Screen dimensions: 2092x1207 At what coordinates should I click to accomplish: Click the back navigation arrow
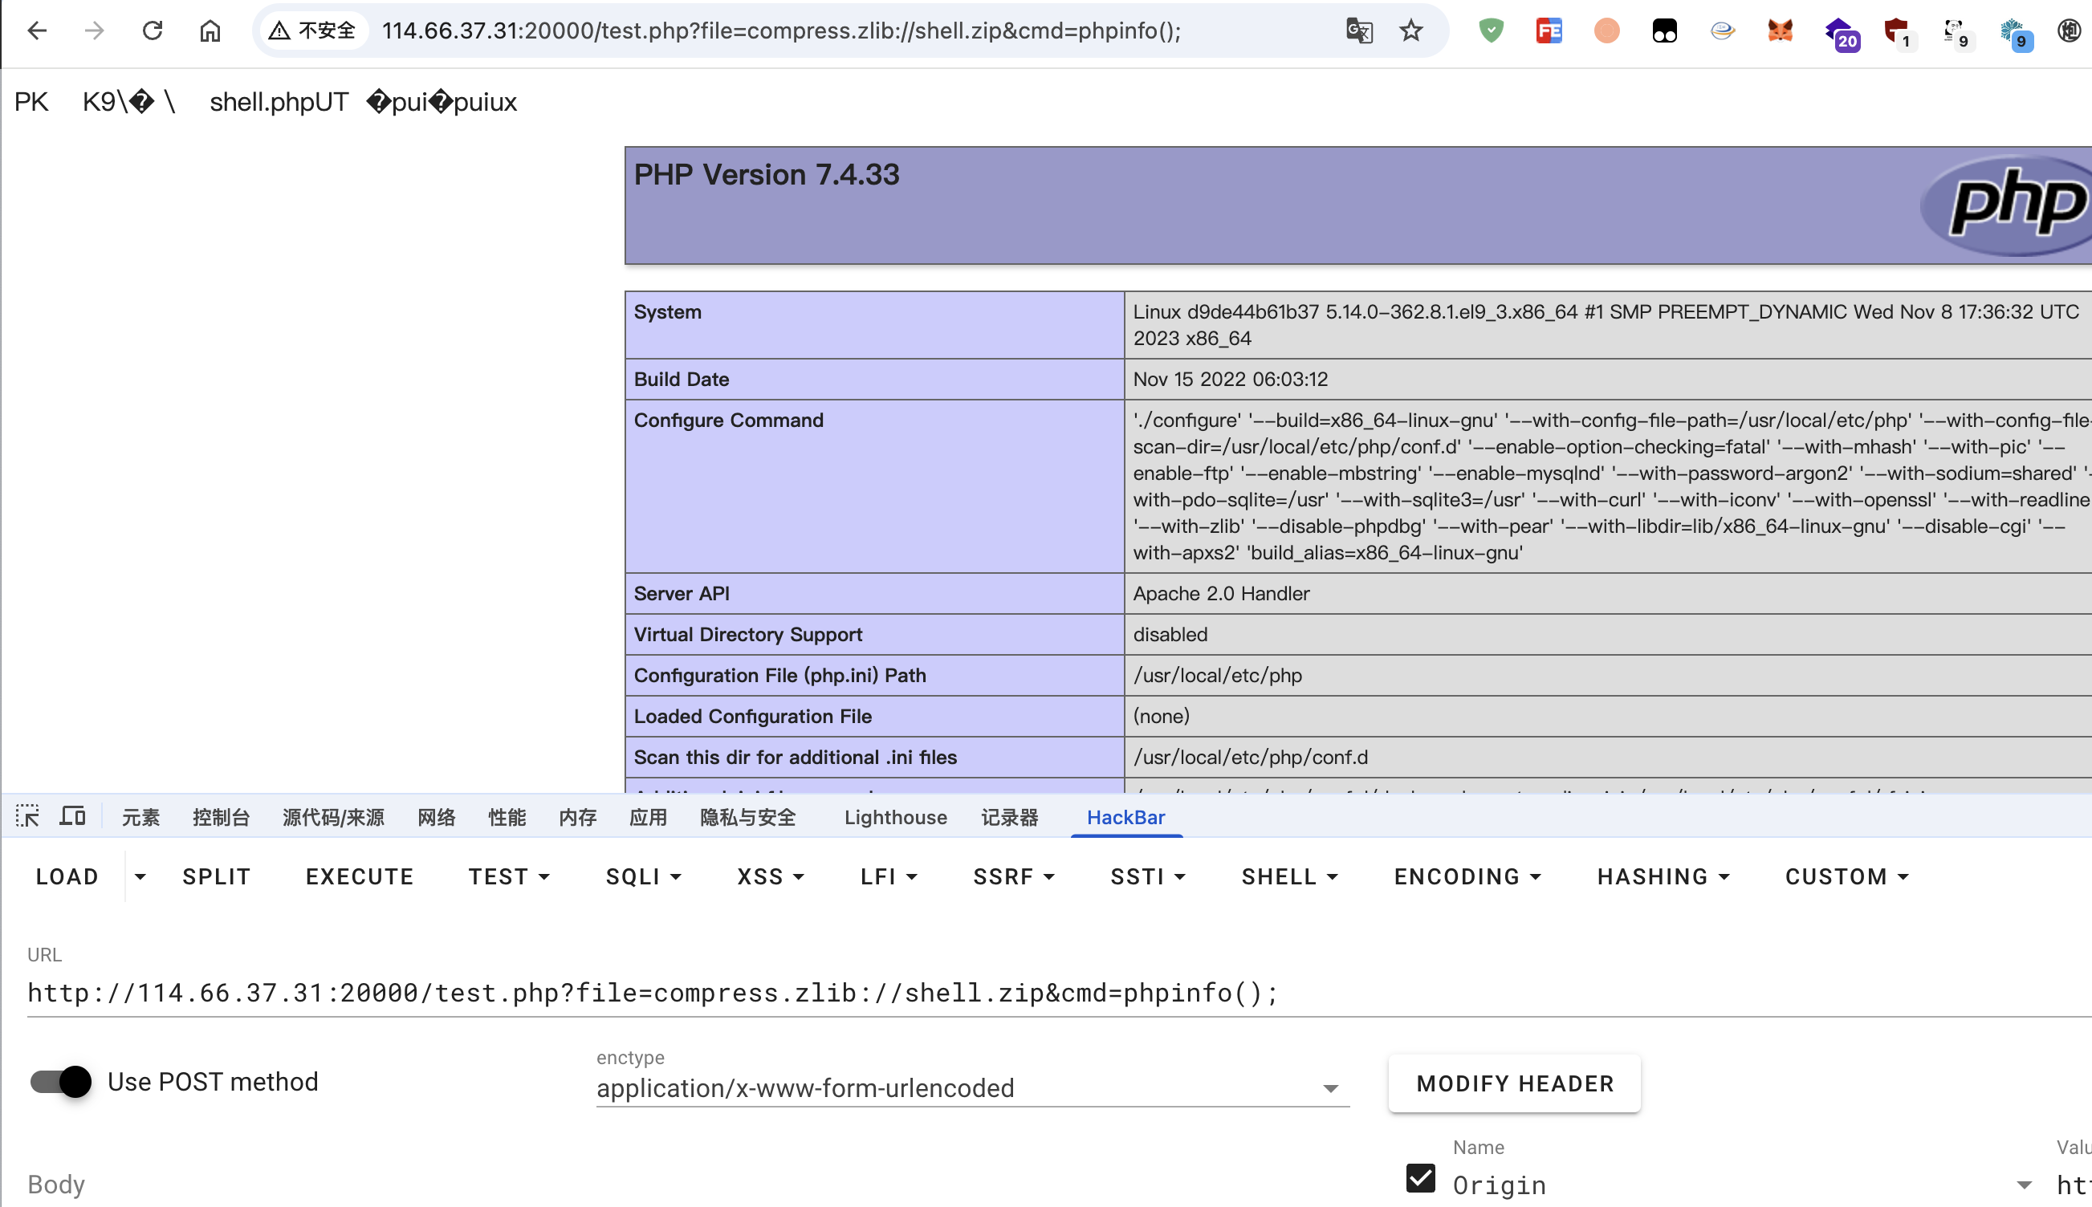(36, 30)
